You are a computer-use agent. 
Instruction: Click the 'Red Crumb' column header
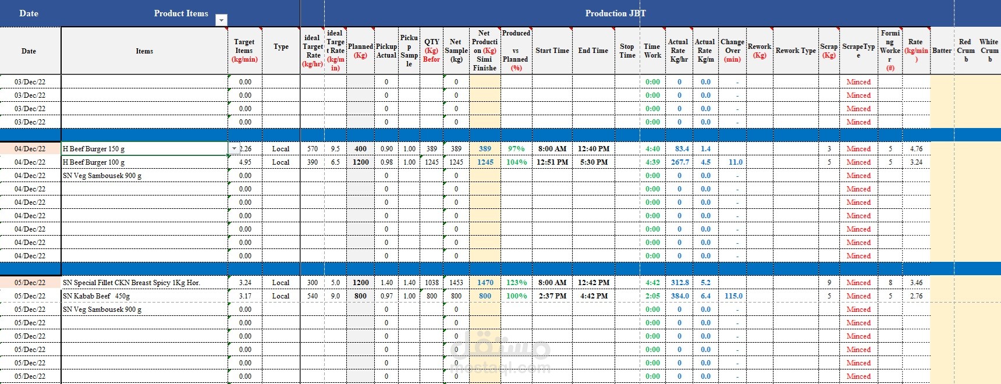pos(965,51)
